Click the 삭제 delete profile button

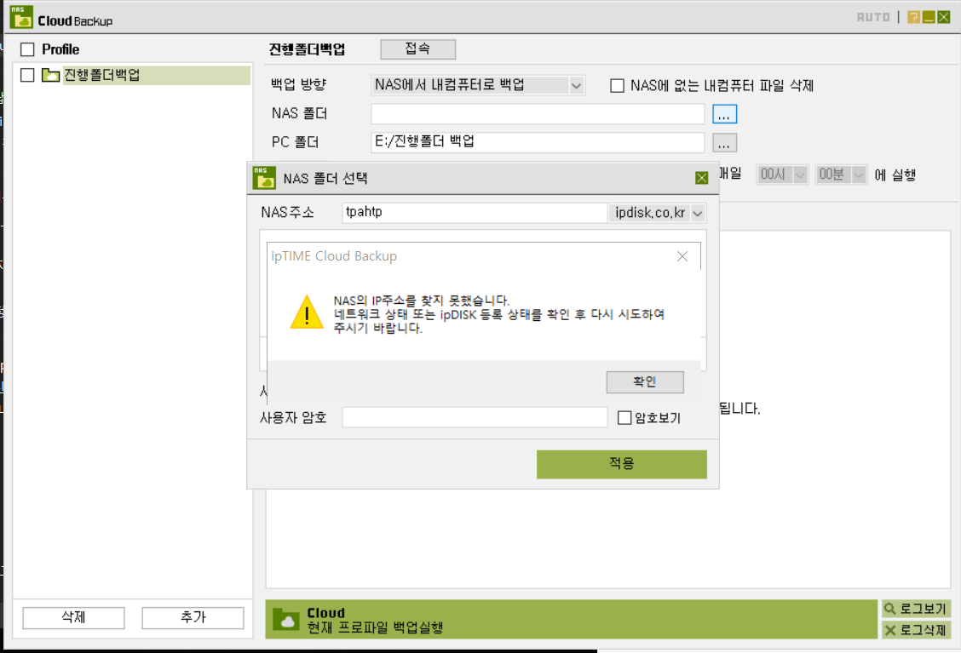click(x=73, y=617)
